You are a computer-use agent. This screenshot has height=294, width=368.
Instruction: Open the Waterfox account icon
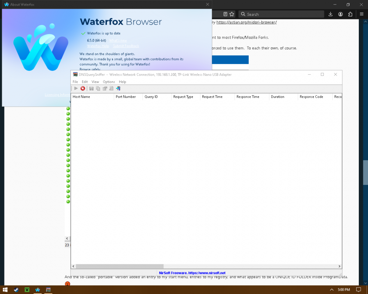340,14
